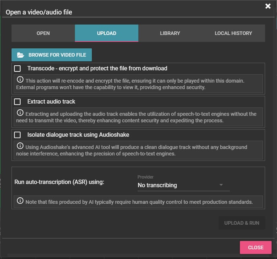Enable the Transcode encrypt and protect checkbox
This screenshot has height=259, width=277.
point(17,69)
